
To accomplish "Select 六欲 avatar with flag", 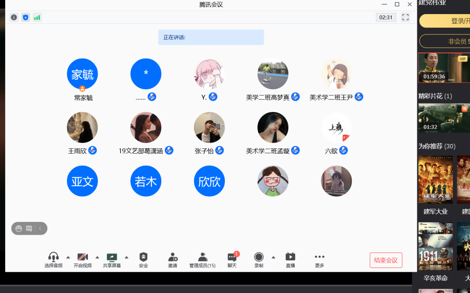I will click(x=336, y=127).
